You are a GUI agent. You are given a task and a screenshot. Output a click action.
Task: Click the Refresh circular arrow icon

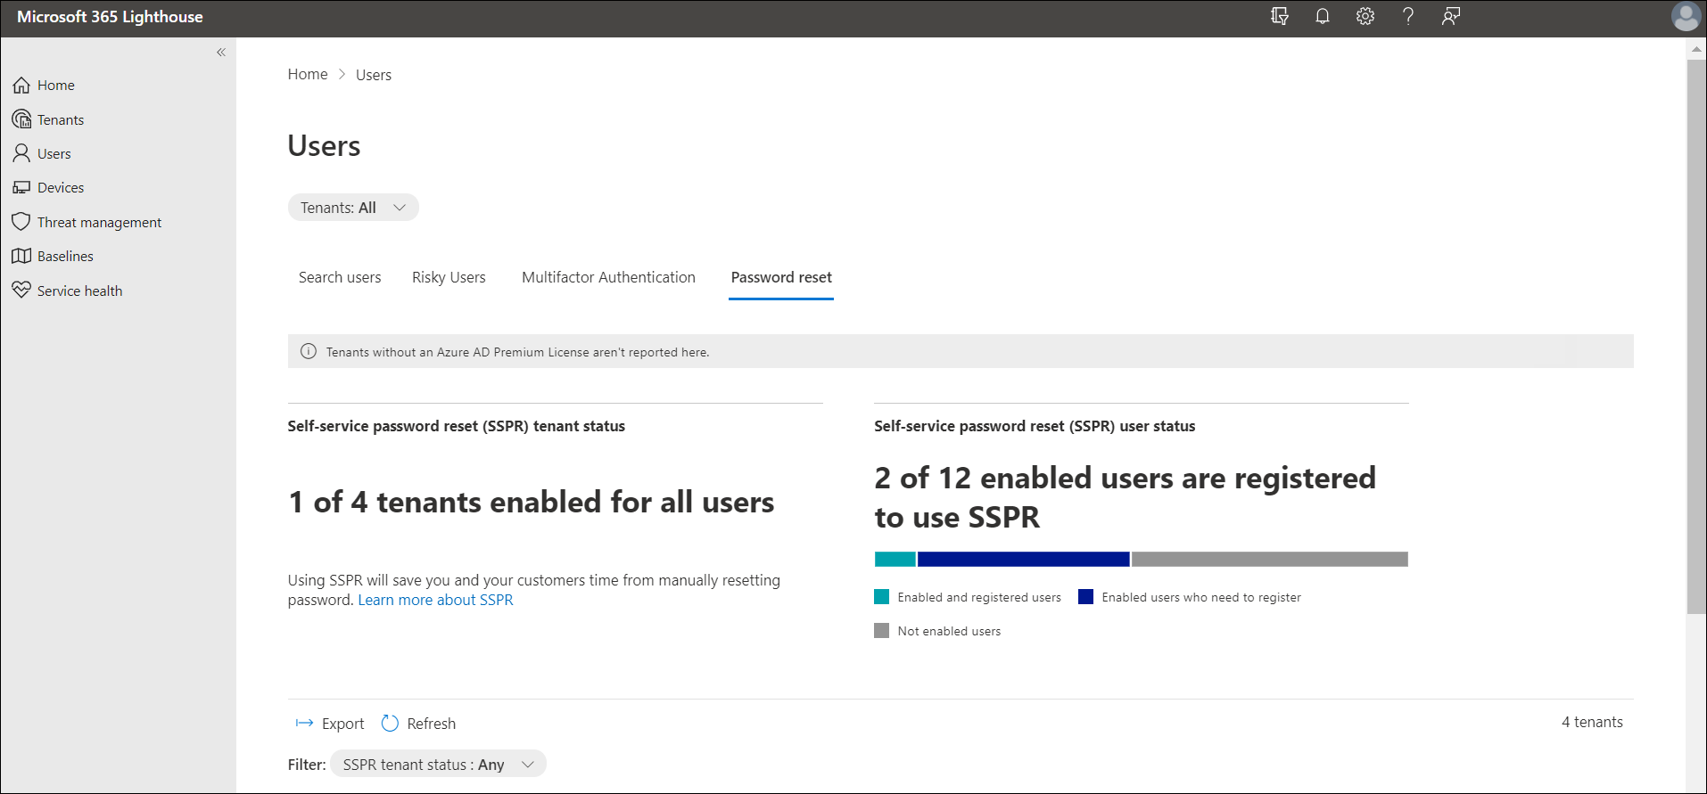[x=390, y=724]
